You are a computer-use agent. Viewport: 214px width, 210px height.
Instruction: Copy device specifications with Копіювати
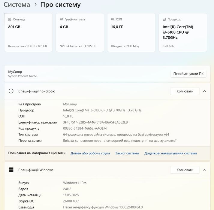(x=185, y=91)
